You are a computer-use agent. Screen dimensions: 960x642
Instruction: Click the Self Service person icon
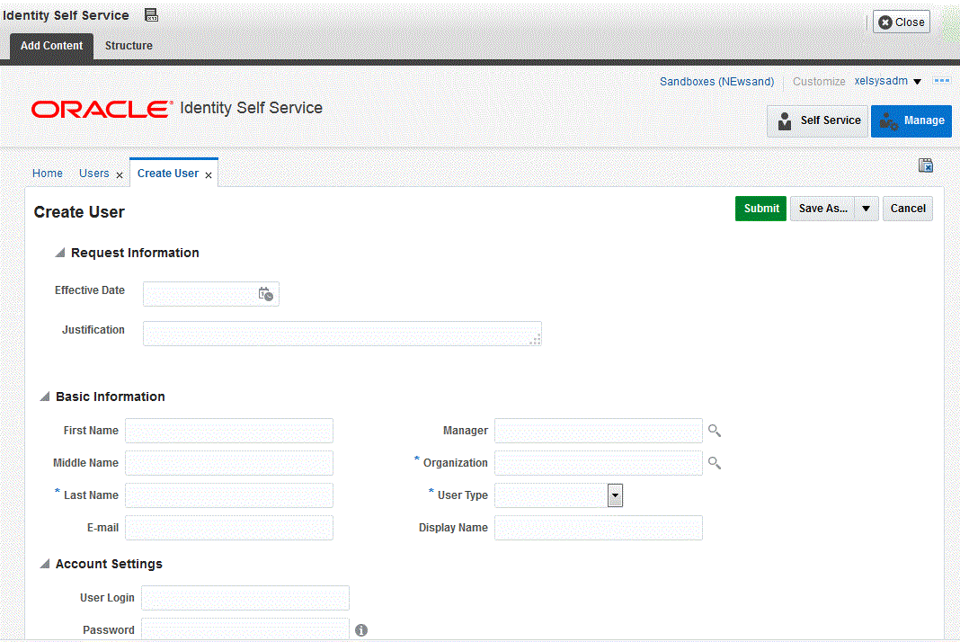click(x=785, y=120)
